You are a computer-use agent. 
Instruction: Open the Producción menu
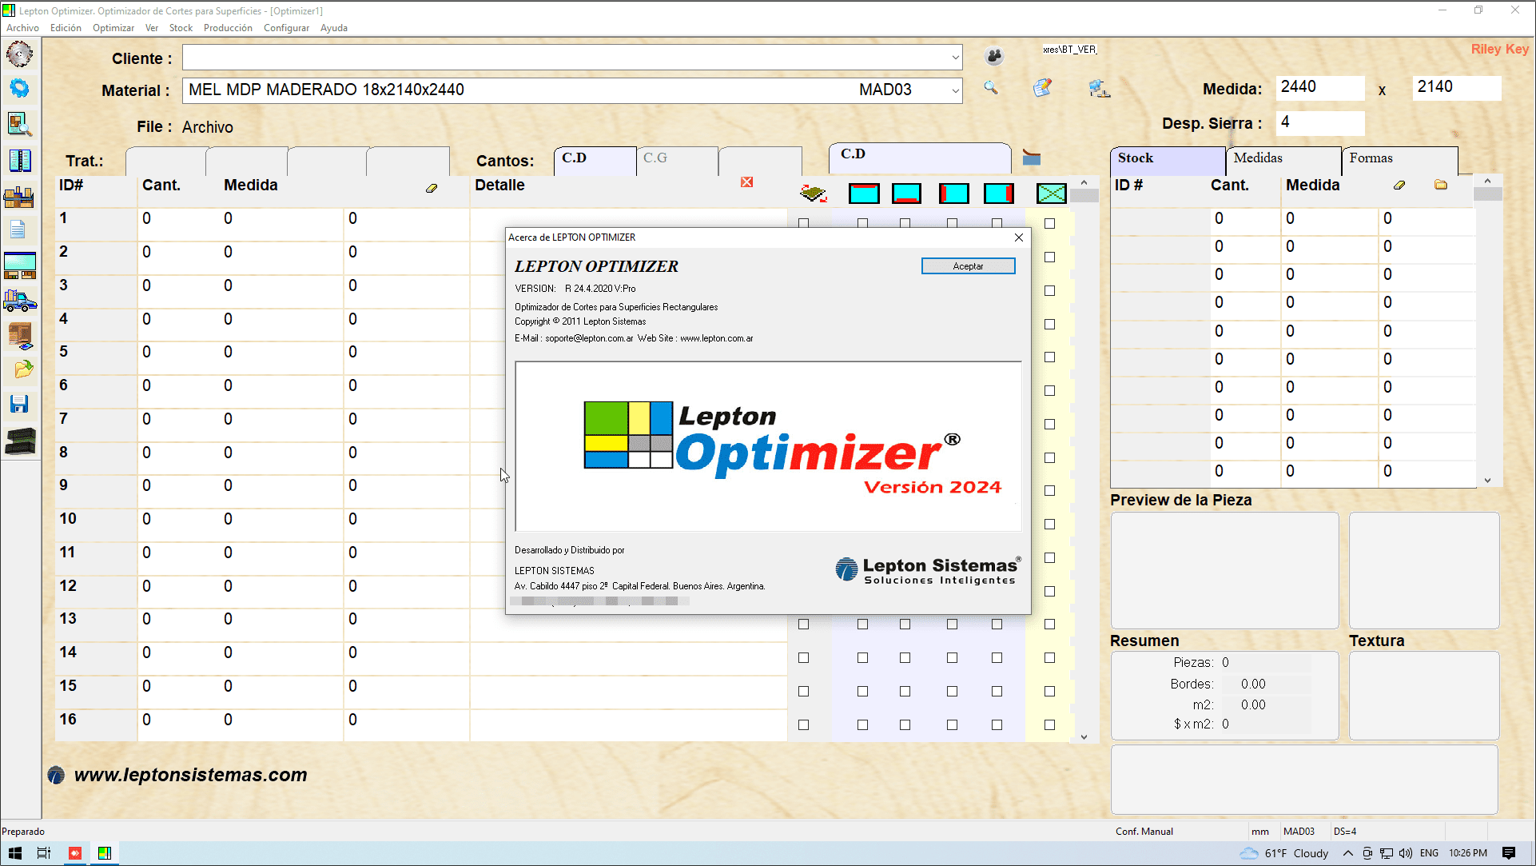click(x=228, y=27)
